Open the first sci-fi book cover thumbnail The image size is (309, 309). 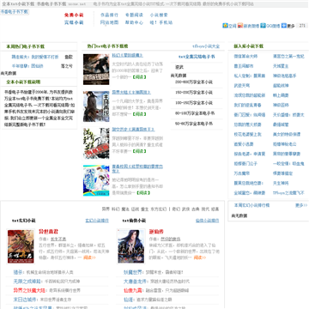[x=96, y=70]
